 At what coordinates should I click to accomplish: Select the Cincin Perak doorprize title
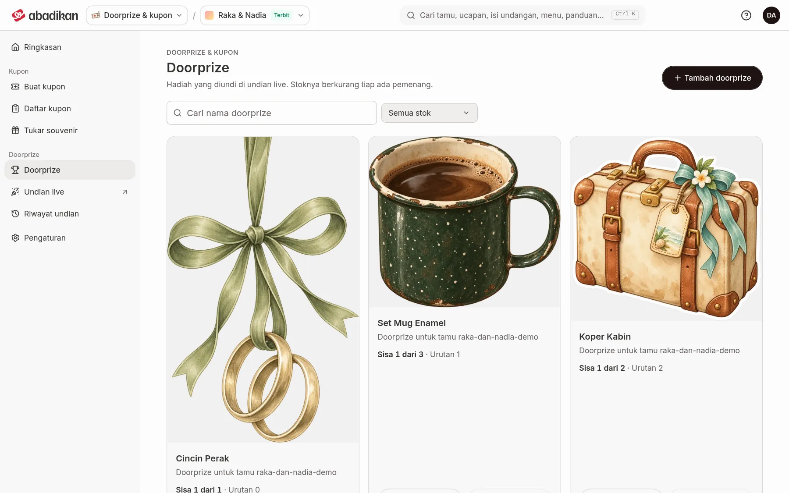tap(202, 458)
